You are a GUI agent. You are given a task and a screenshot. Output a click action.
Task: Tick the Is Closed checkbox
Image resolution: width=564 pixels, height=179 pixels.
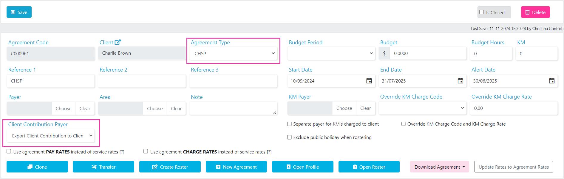tap(481, 12)
